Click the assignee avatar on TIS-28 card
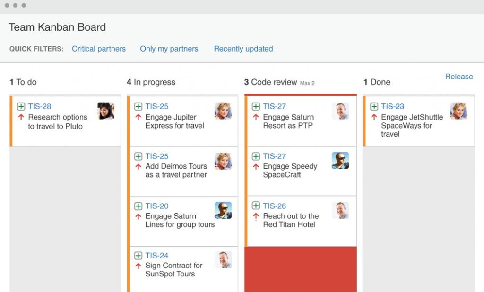 [106, 111]
